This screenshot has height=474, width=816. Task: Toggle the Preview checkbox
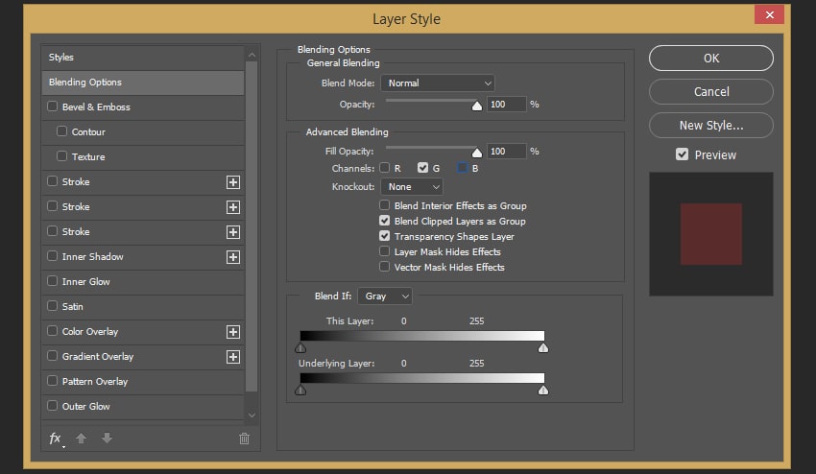pos(682,154)
